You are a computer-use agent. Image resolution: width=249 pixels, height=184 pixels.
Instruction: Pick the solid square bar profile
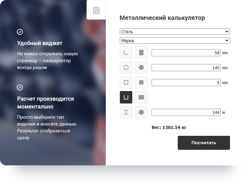(141, 82)
